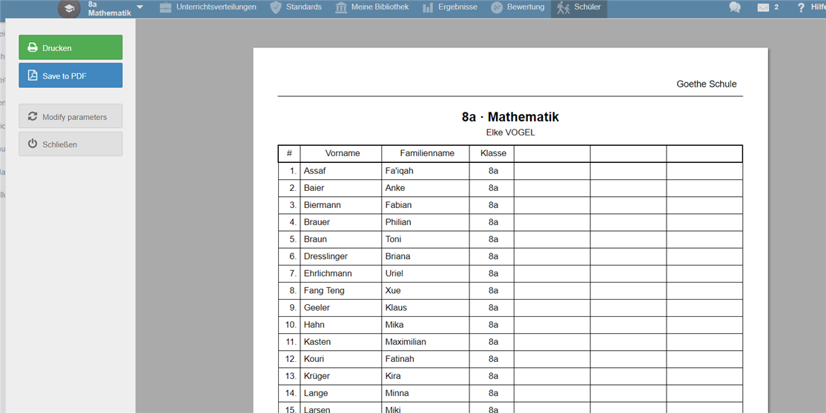Click the shield icon beside Standards

pos(276,7)
